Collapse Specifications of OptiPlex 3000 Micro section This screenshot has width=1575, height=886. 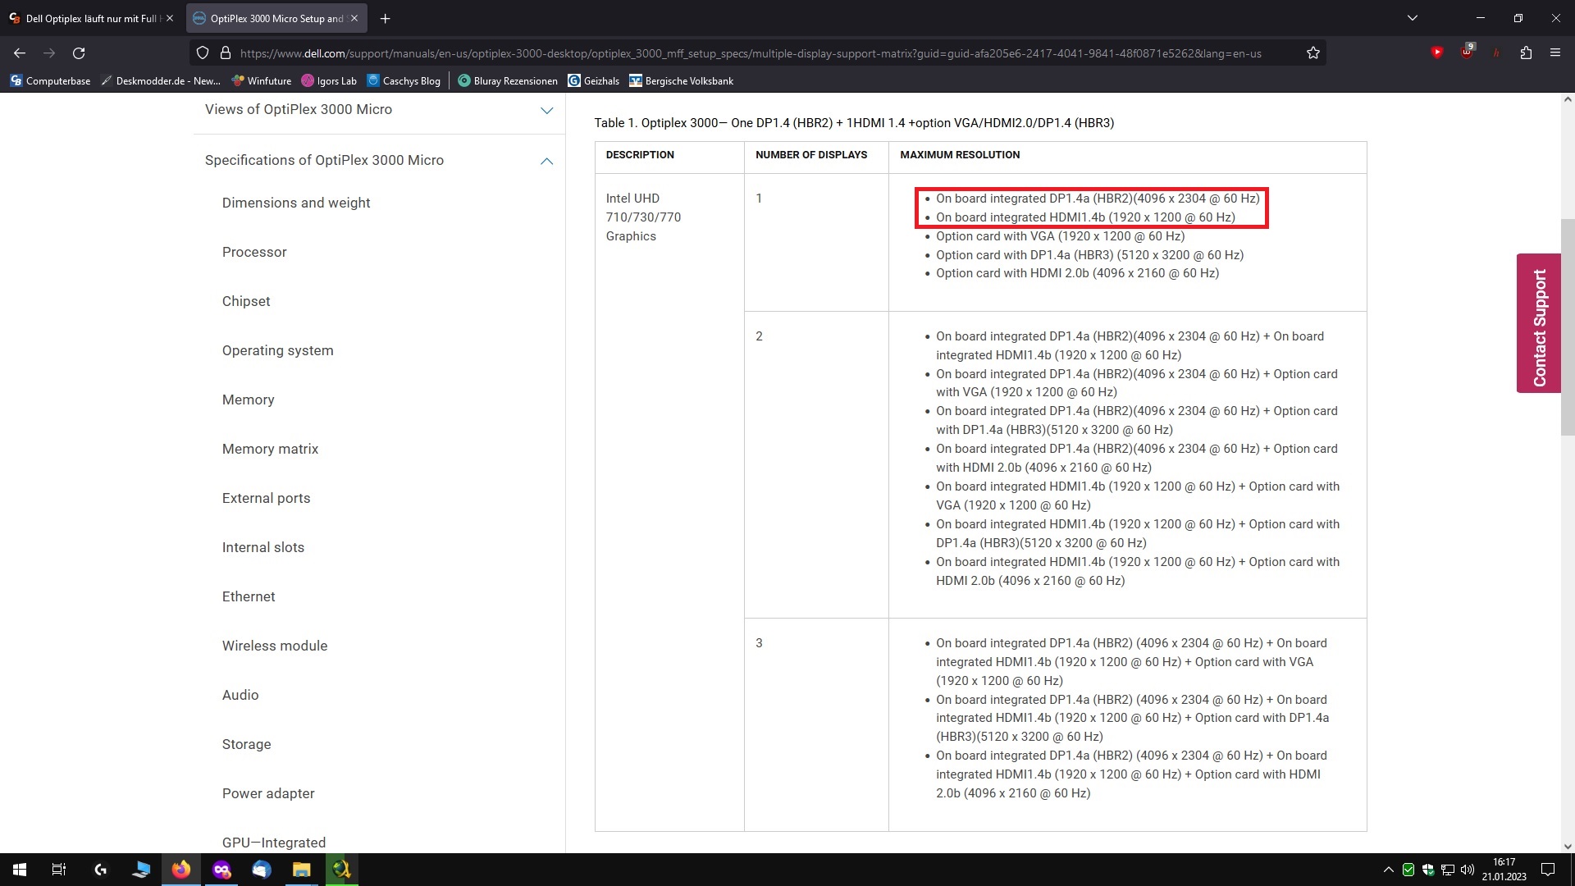[x=546, y=161]
